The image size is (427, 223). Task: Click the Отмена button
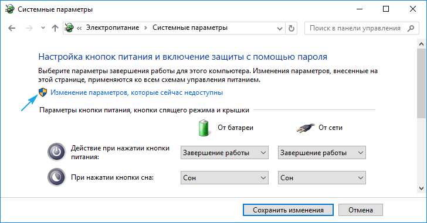tap(361, 210)
